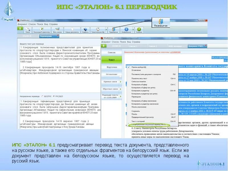228x171 pixels.
Task: Open Документ menu in document window
Action: tap(106, 42)
